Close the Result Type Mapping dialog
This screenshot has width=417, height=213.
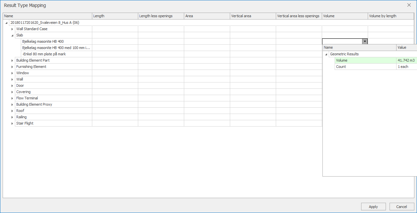pyautogui.click(x=409, y=5)
